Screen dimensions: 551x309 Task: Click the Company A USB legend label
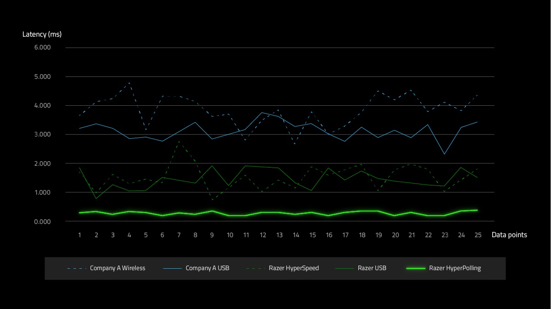(207, 268)
